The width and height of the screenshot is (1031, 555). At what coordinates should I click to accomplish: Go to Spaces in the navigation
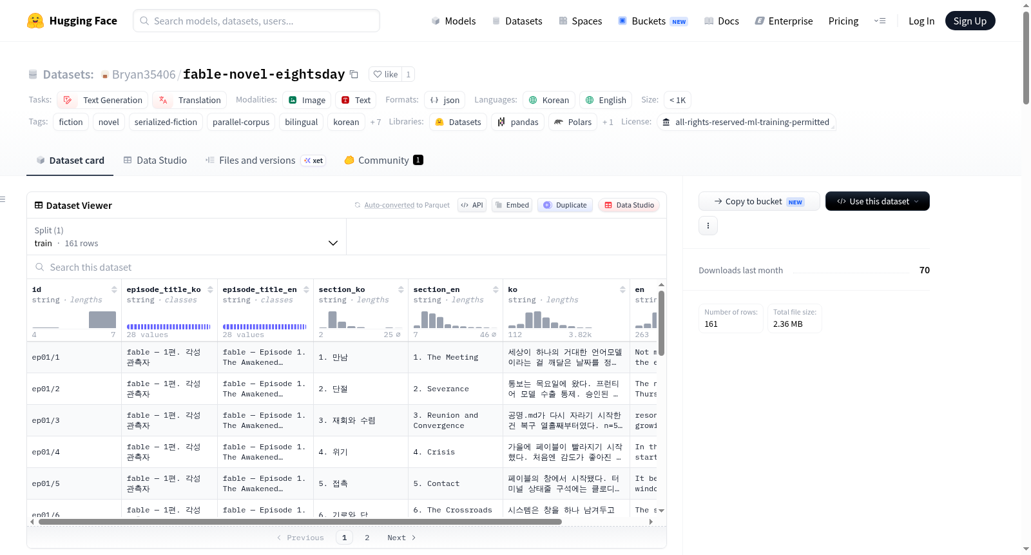click(x=581, y=21)
